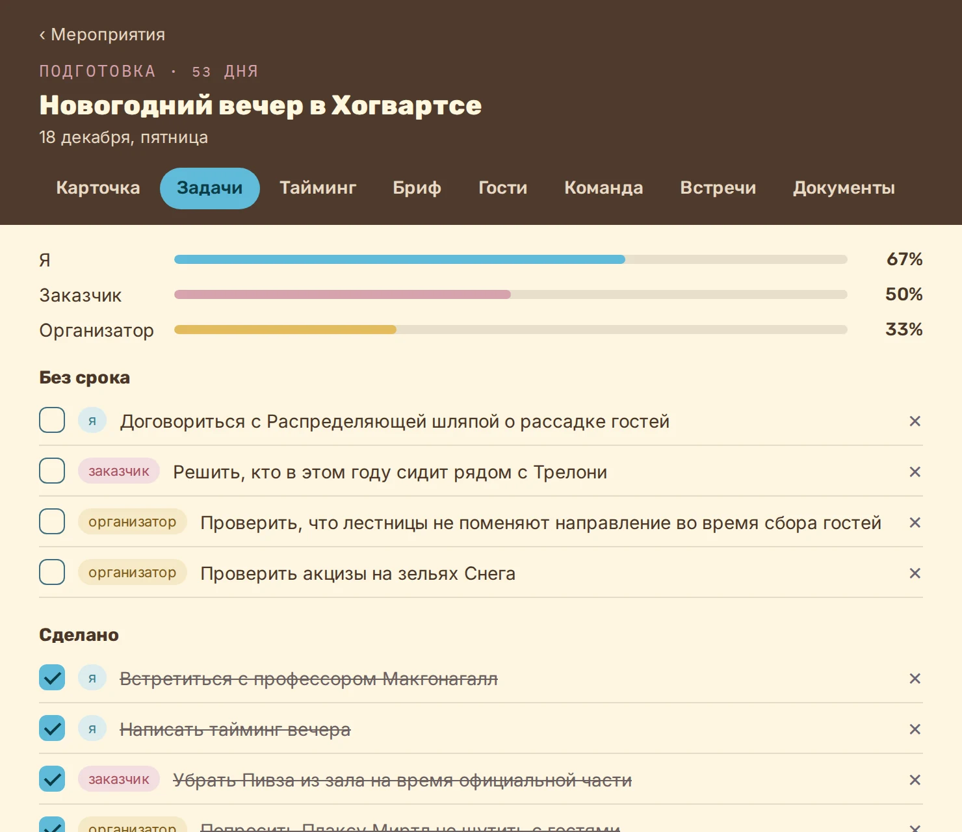Viewport: 962px width, 832px height.
Task: Uncheck Написать тайминг вечера task
Action: (52, 728)
